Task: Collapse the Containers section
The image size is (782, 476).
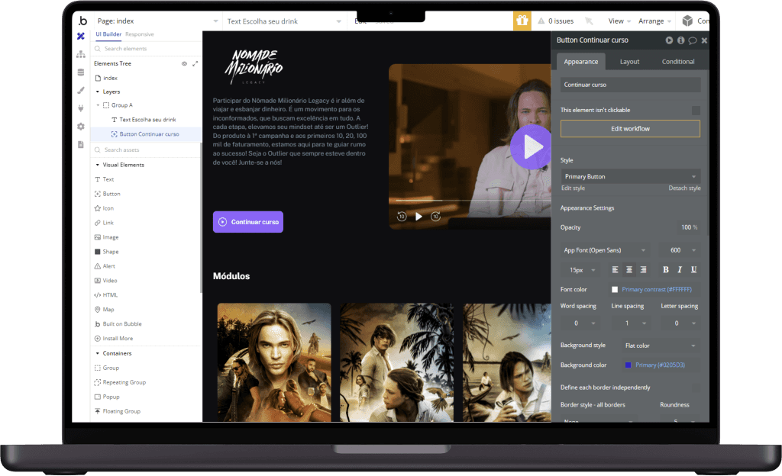Action: pos(98,353)
